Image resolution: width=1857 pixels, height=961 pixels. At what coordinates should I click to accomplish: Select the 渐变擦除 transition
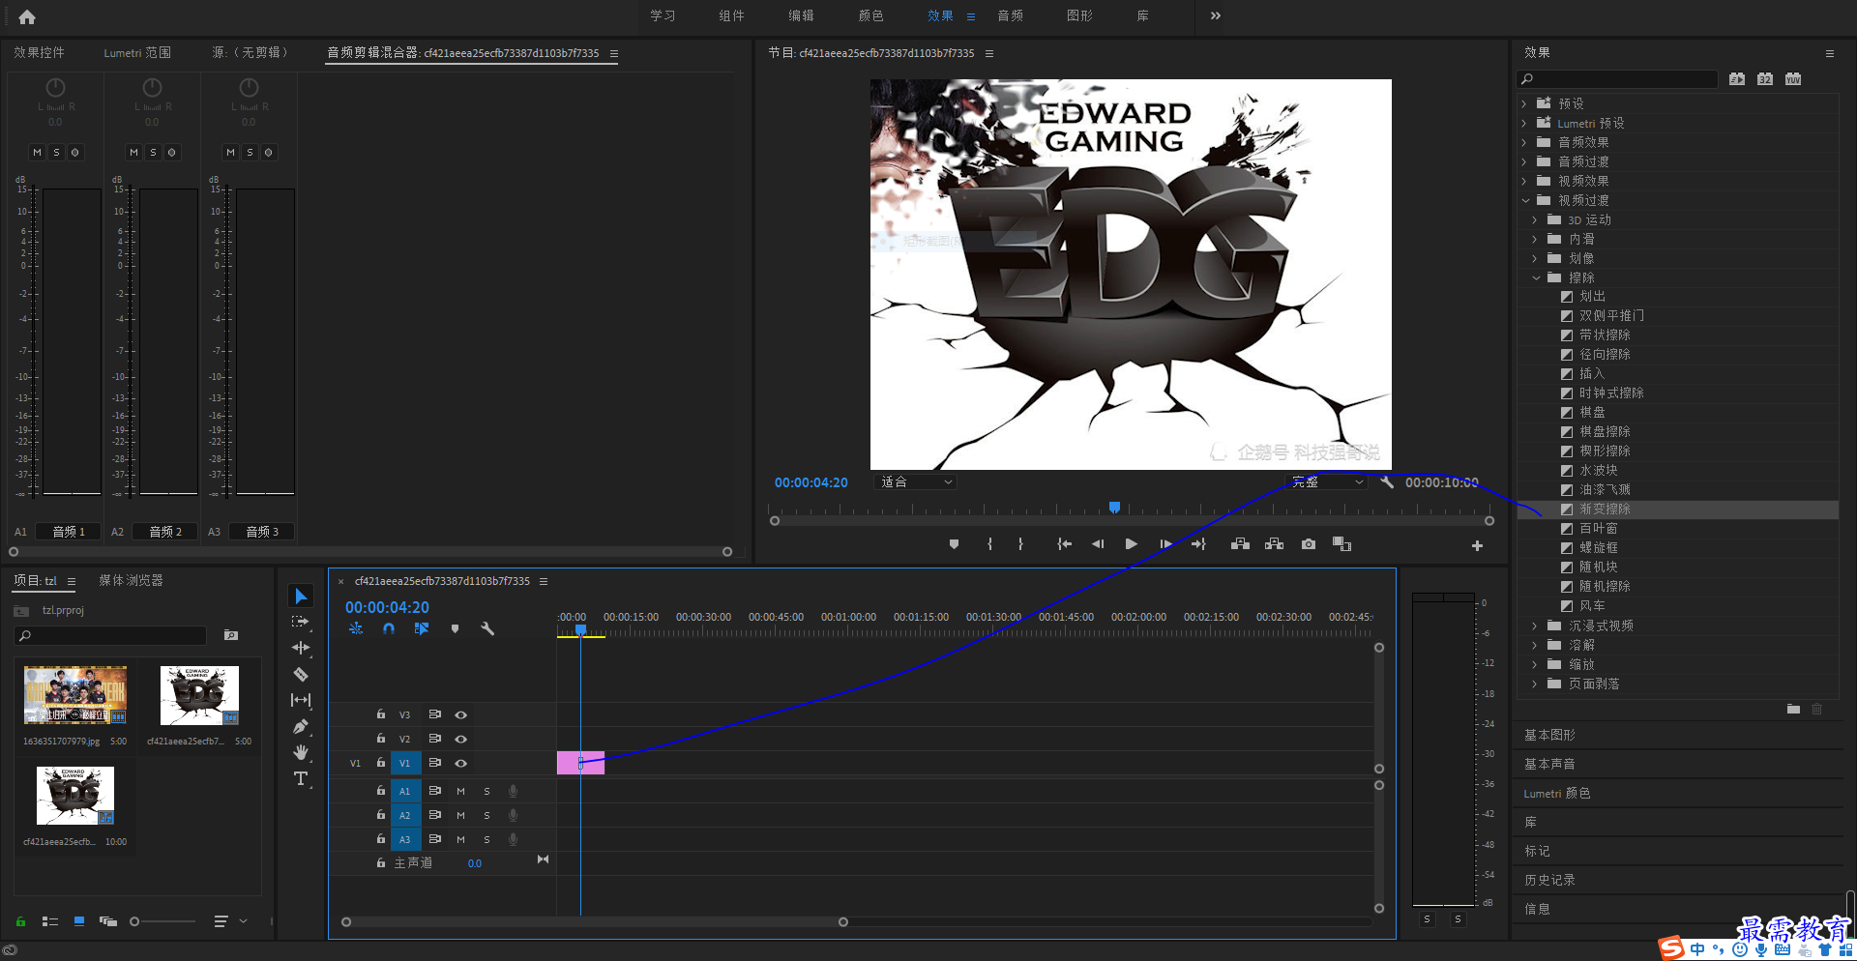click(x=1605, y=509)
